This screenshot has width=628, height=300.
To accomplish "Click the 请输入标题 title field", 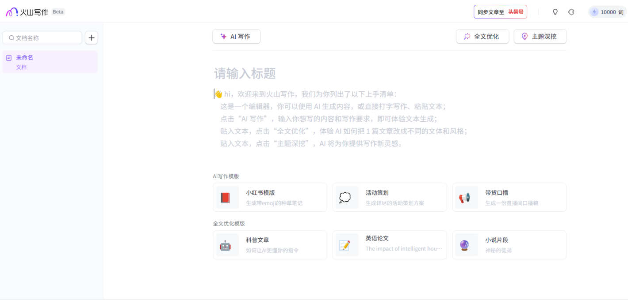I will click(x=245, y=74).
